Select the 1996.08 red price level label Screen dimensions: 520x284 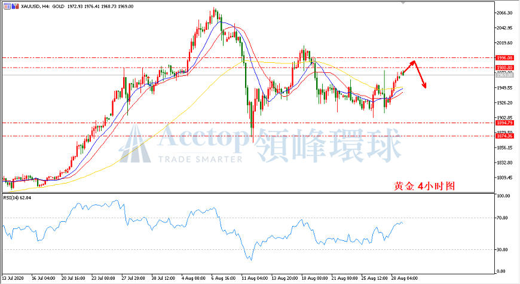504,58
